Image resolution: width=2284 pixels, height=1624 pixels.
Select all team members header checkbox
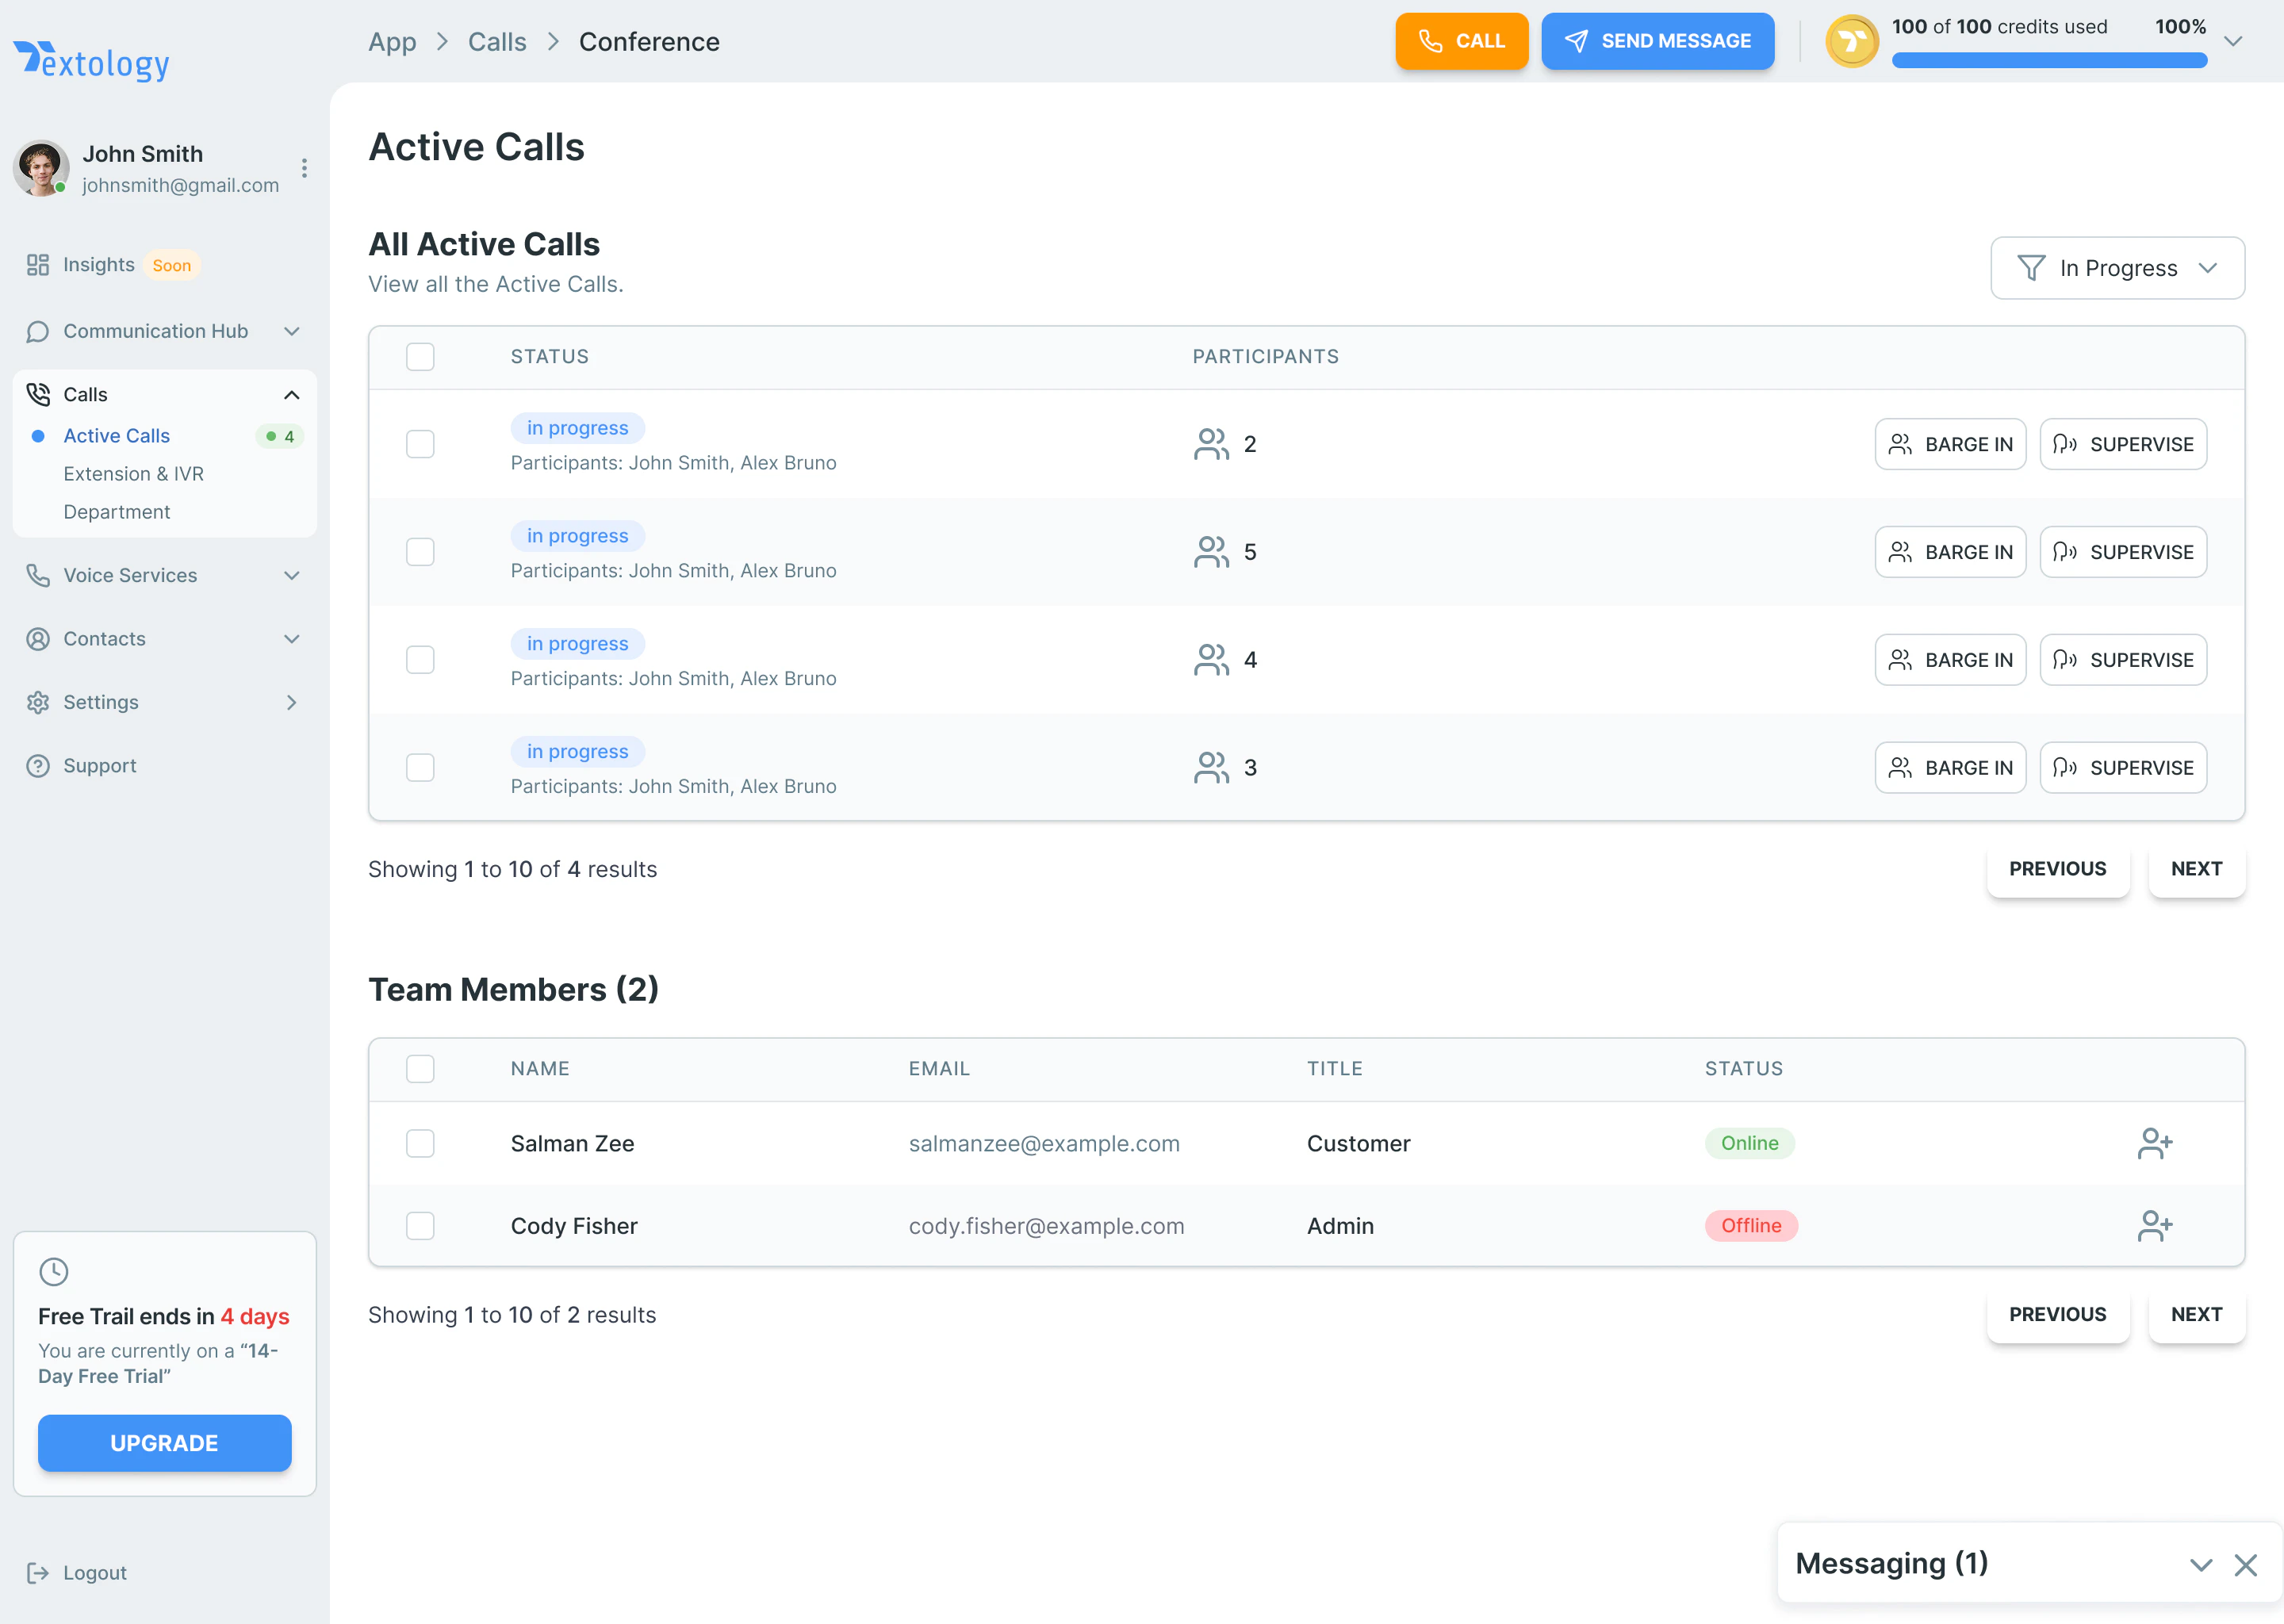(x=420, y=1069)
